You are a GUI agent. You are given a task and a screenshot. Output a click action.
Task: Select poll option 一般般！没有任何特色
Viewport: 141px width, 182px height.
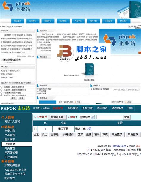[x=1, y=93]
